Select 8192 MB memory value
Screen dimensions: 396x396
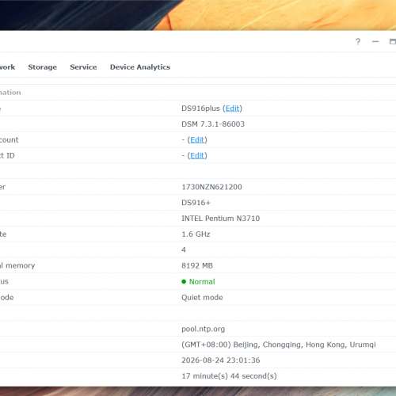[x=197, y=265]
